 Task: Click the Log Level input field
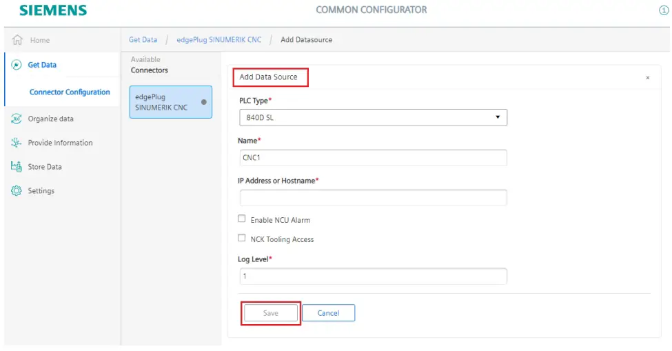[374, 277]
